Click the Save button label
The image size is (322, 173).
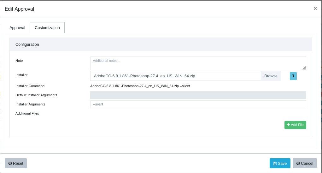(x=282, y=164)
